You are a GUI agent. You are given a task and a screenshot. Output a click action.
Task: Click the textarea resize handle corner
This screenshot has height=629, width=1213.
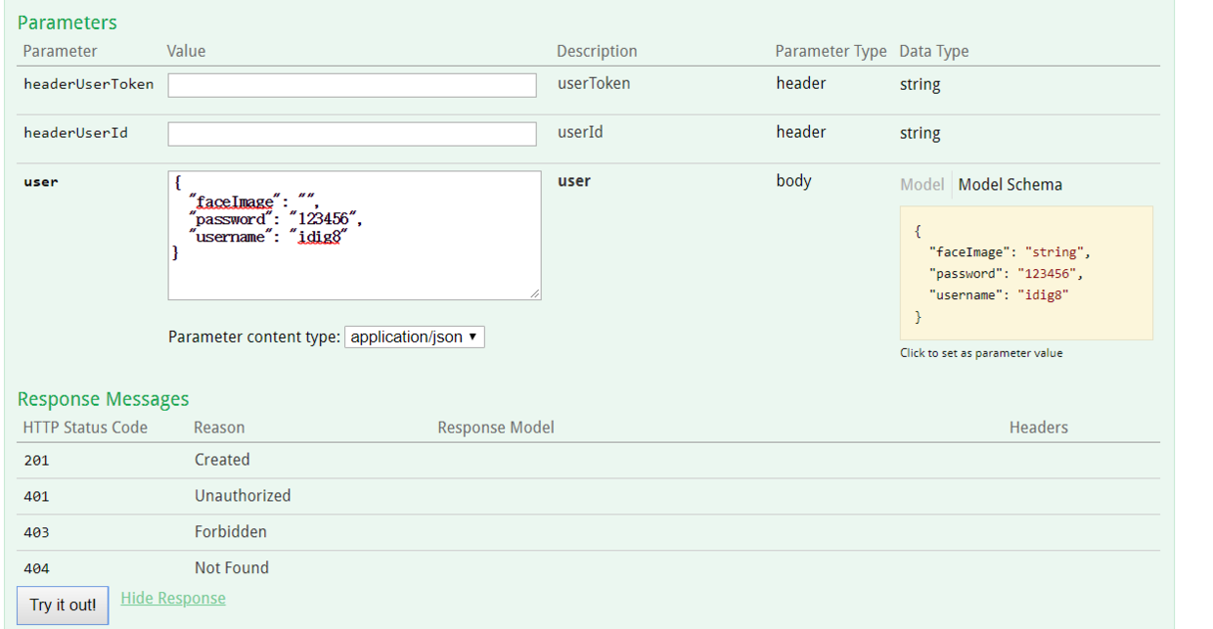point(534,292)
